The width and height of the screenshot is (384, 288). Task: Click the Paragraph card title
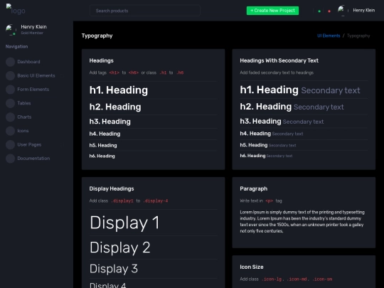[254, 189]
